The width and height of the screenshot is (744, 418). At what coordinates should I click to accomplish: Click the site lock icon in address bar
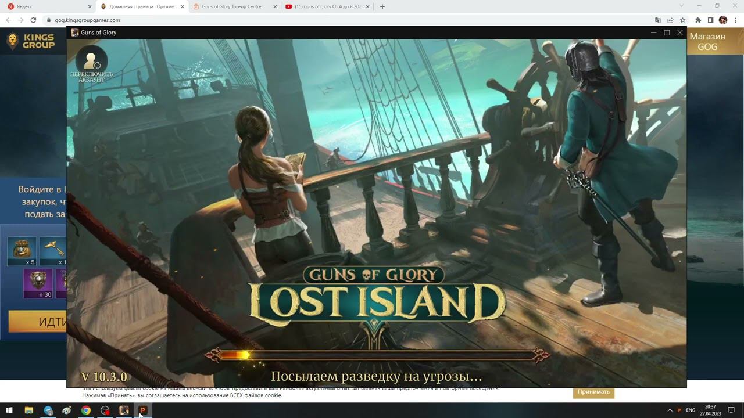click(x=48, y=20)
